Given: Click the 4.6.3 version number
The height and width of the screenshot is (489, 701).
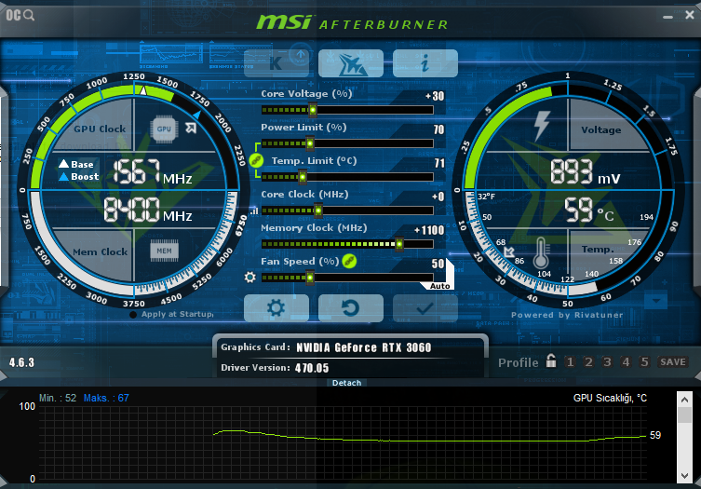Looking at the screenshot, I should pyautogui.click(x=22, y=362).
